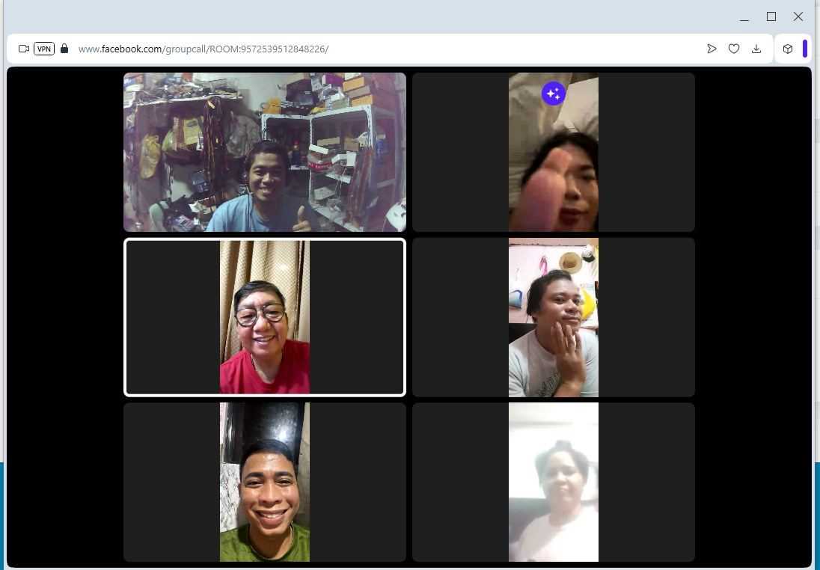Screen dimensions: 820x570
Task: Open site security info via the padlock icon
Action: [64, 49]
